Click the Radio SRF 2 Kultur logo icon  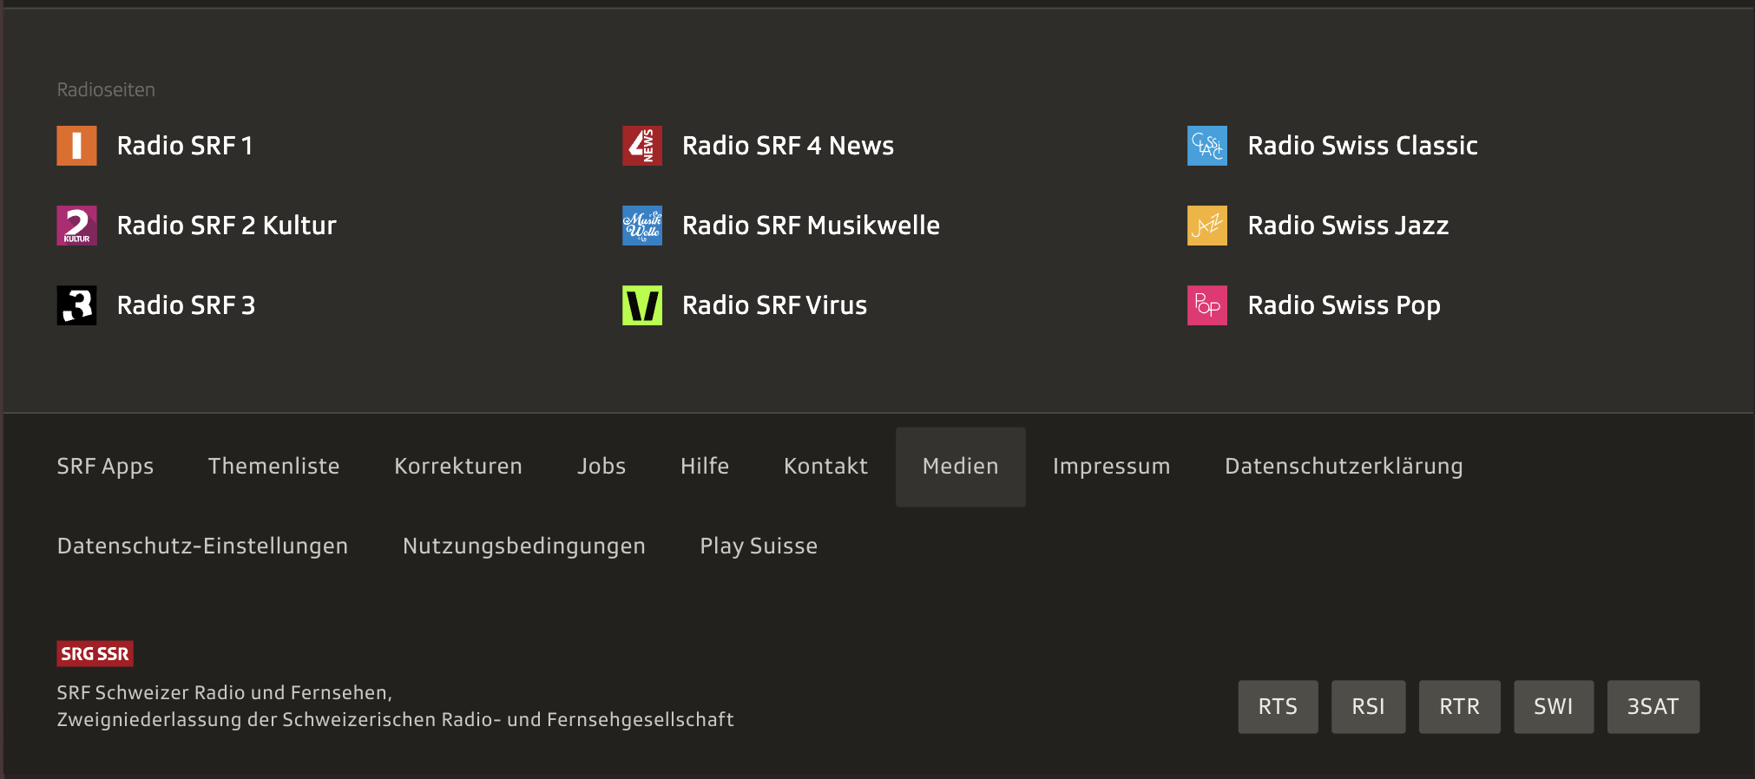tap(76, 226)
